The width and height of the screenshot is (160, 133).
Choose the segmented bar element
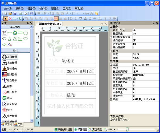[10, 33]
